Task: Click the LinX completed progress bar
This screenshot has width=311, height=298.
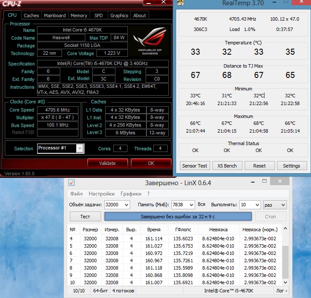Action: click(178, 217)
